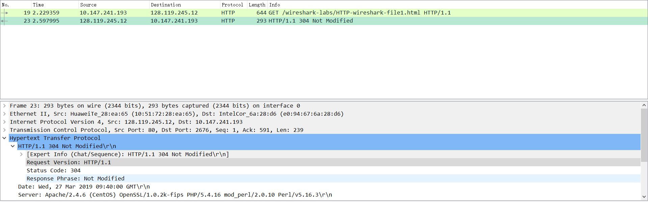Image resolution: width=648 pixels, height=202 pixels.
Task: Click length value 644
Action: tap(262, 13)
